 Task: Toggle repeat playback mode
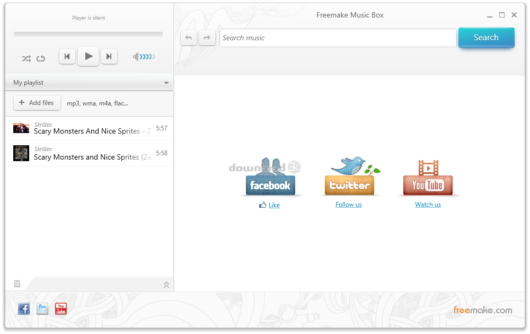[41, 58]
